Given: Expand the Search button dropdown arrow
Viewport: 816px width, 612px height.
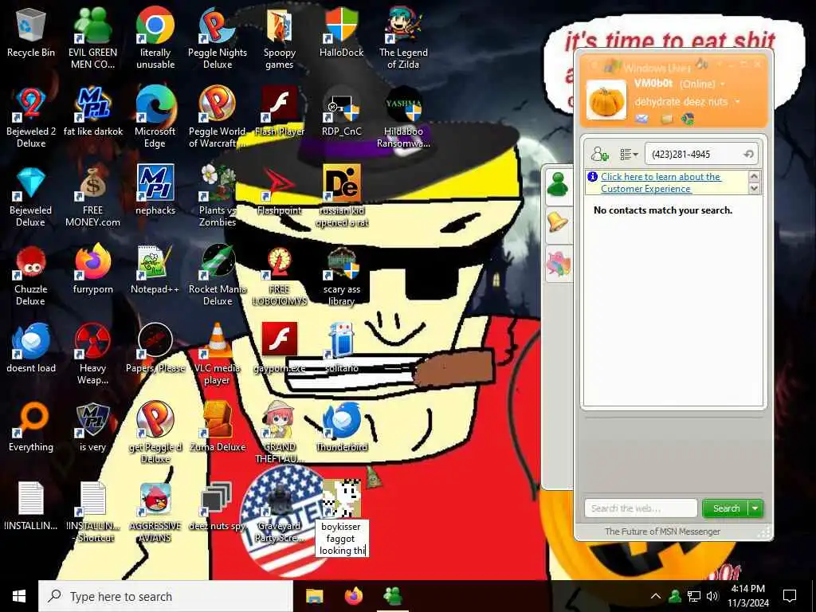Looking at the screenshot, I should (755, 508).
